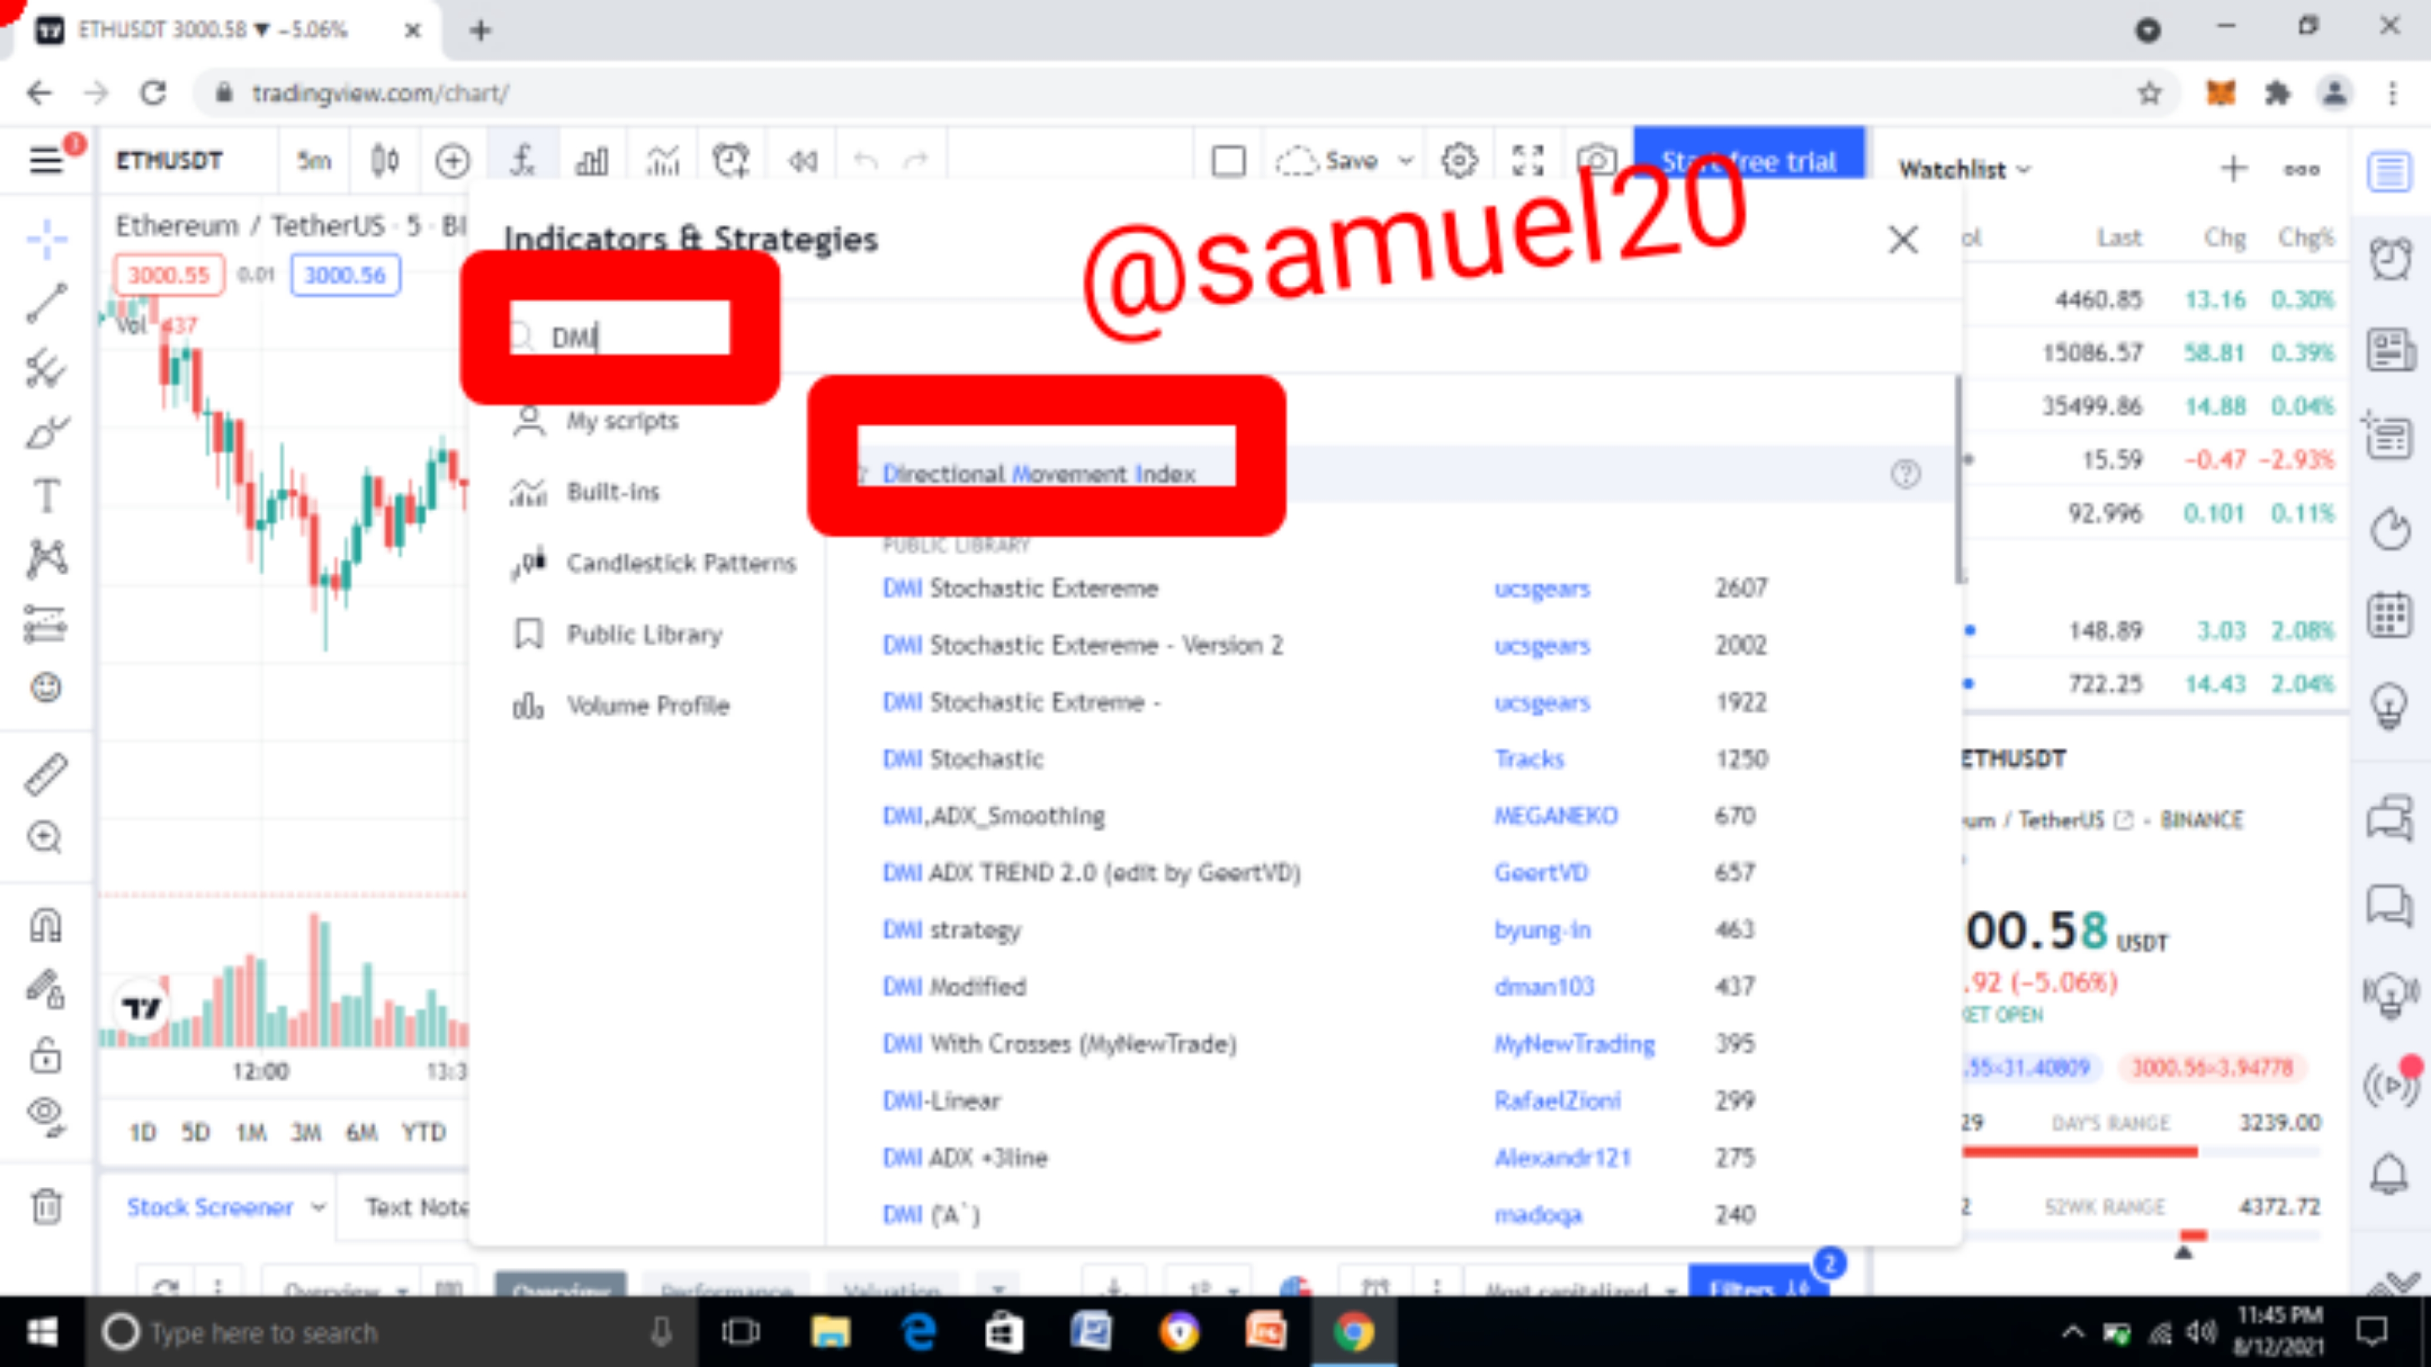Click the Save chart button
The height and width of the screenshot is (1367, 2431).
click(x=1327, y=160)
